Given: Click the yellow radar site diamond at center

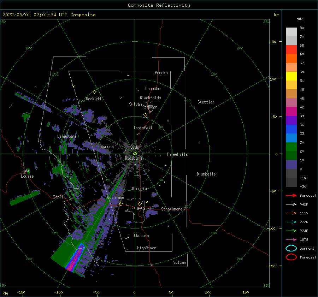Looking at the screenshot, I should coord(135,154).
